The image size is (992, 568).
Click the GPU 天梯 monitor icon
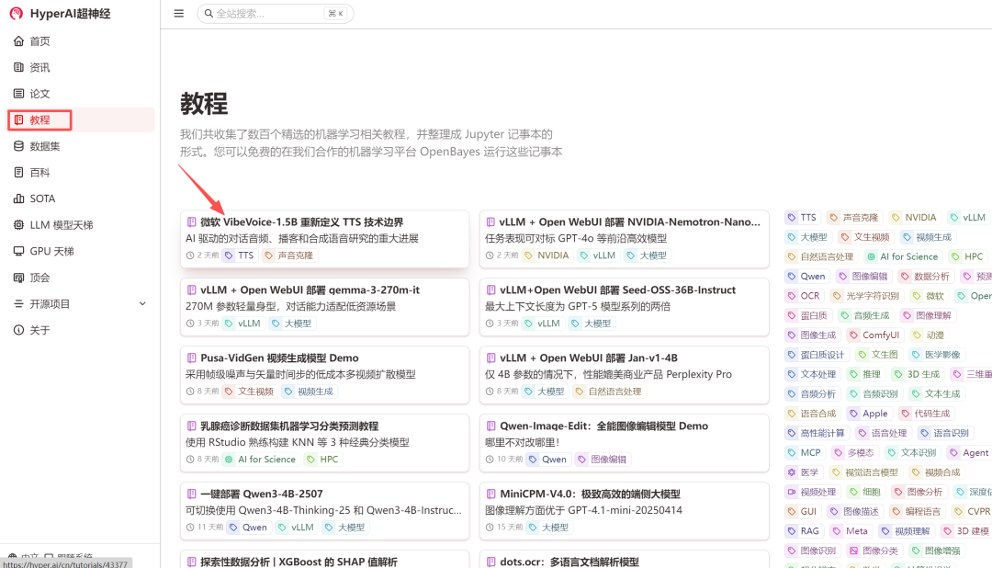pos(19,251)
